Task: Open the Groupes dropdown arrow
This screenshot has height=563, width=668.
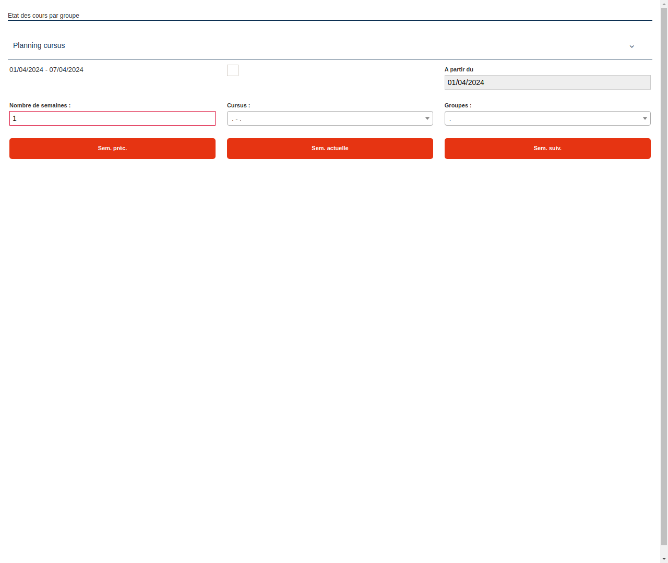Action: point(645,118)
